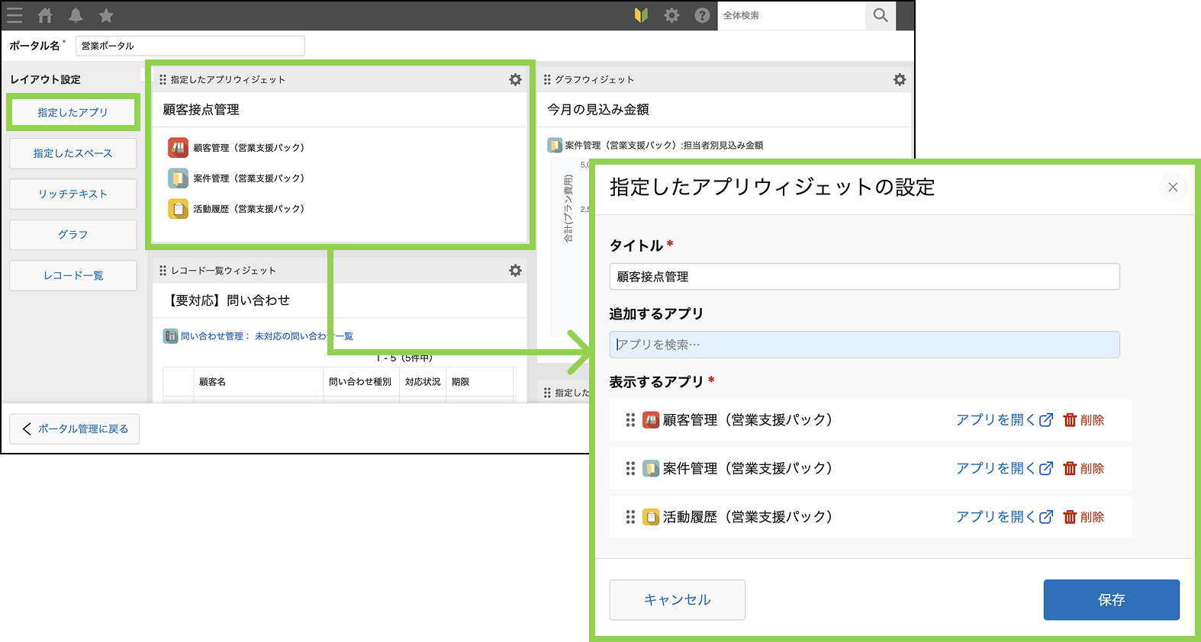Image resolution: width=1201 pixels, height=642 pixels.
Task: Click trash 削除 for 顧客管理 app
Action: (x=1083, y=420)
